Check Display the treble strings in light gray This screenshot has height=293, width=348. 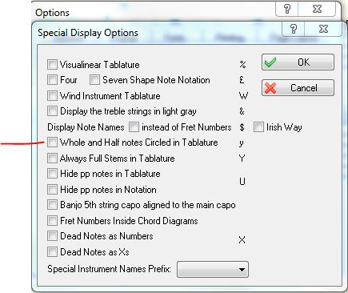click(x=52, y=110)
